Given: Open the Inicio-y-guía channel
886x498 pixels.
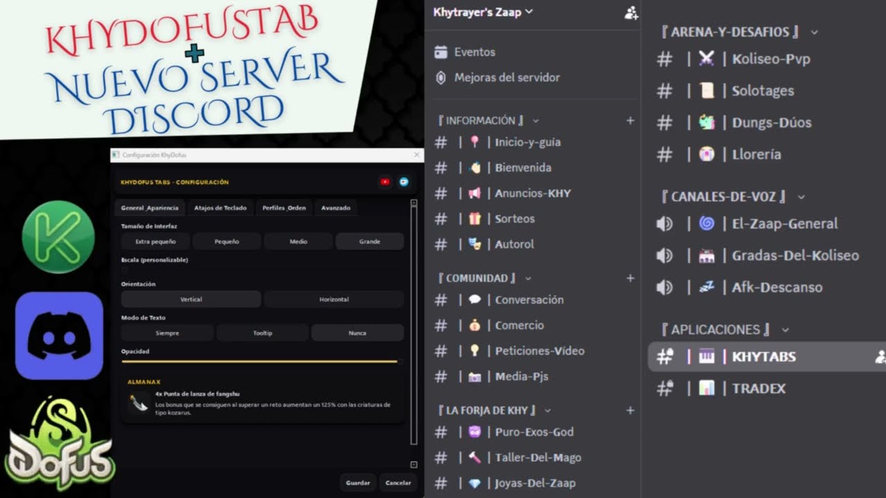Looking at the screenshot, I should 527,142.
